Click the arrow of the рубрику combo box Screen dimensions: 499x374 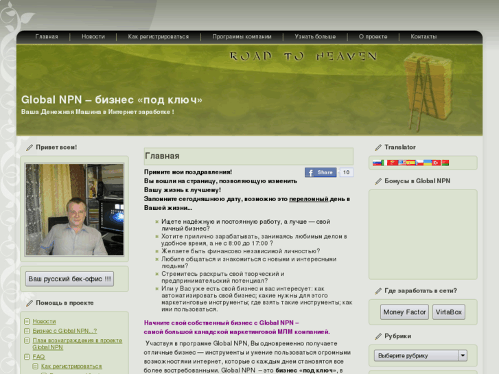[463, 355]
